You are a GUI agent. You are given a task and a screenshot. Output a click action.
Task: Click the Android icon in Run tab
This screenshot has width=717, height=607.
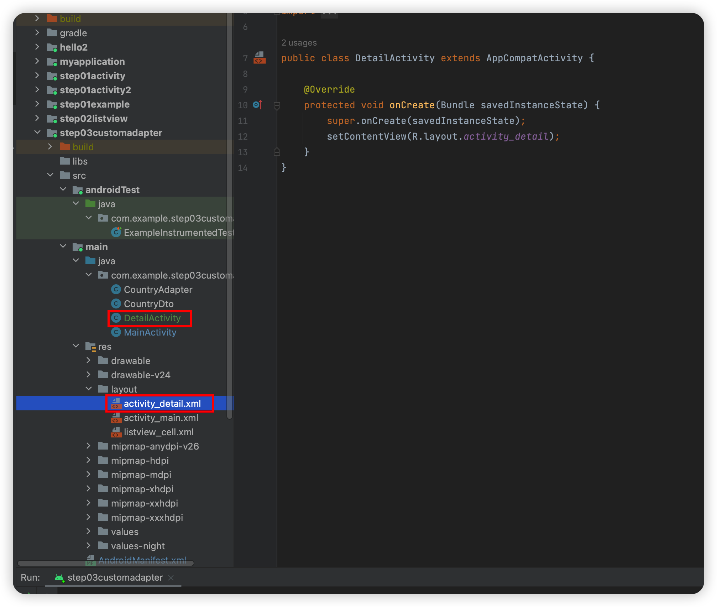[59, 577]
